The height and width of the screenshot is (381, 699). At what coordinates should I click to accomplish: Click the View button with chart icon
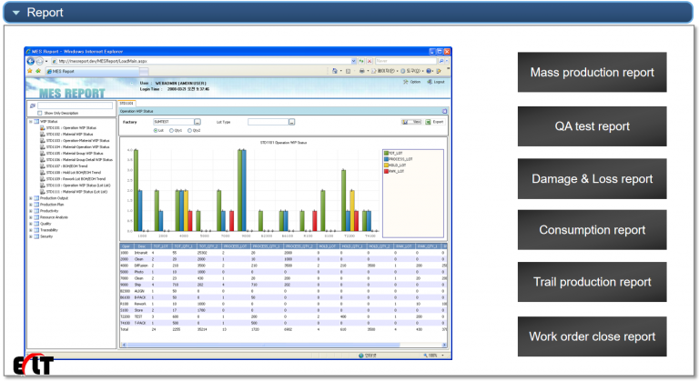tap(411, 121)
